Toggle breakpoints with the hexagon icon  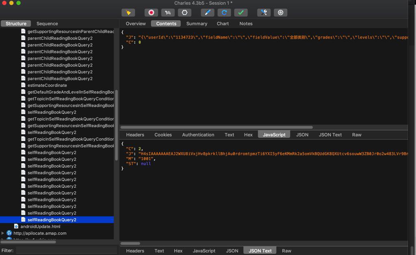(x=184, y=13)
